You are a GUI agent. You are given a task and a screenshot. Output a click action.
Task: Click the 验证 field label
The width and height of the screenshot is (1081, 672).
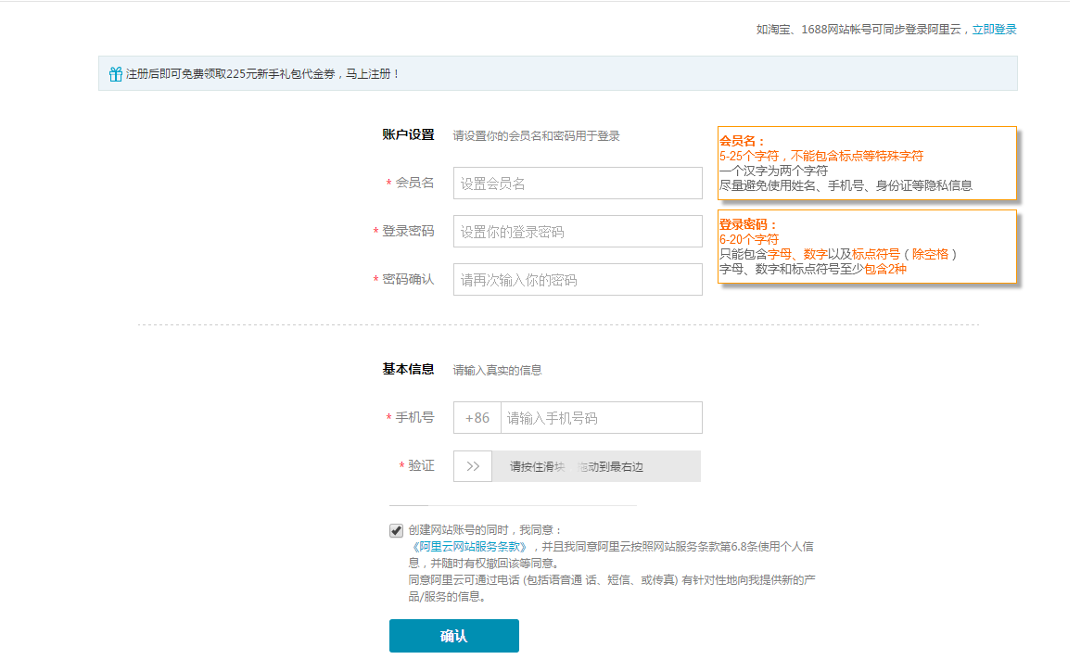(421, 466)
